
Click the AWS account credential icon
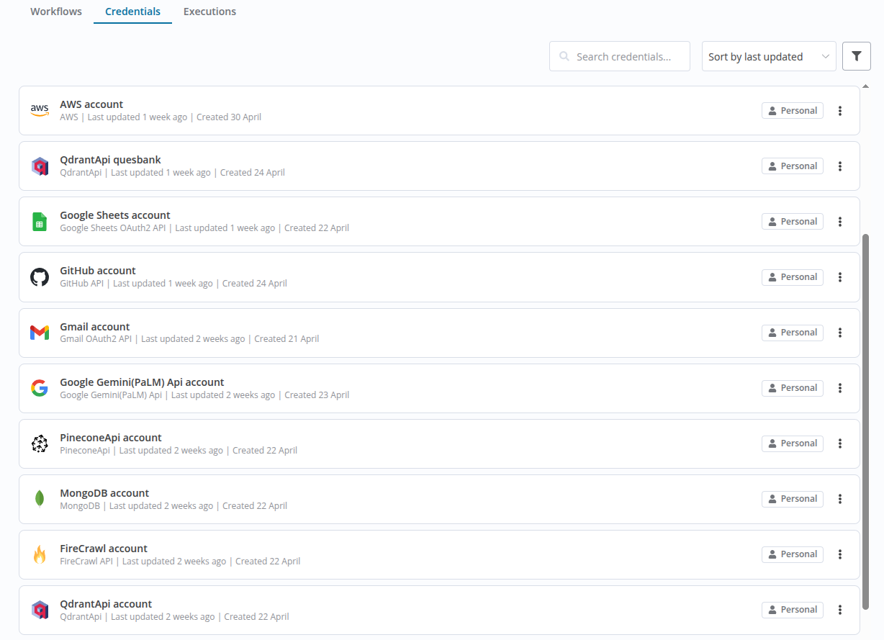(40, 110)
